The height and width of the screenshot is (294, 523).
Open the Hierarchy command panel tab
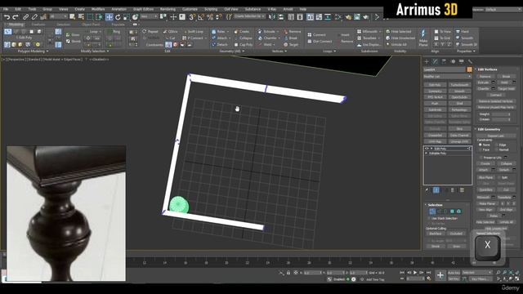click(444, 61)
